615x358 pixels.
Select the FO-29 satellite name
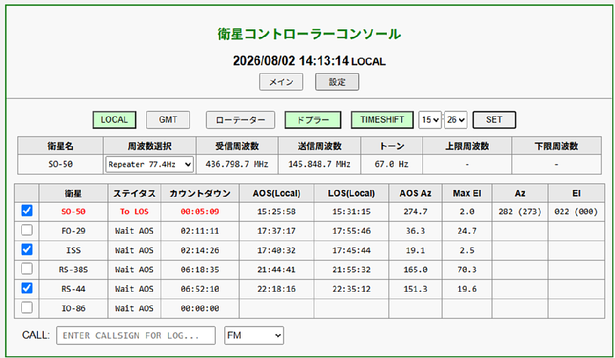(73, 231)
